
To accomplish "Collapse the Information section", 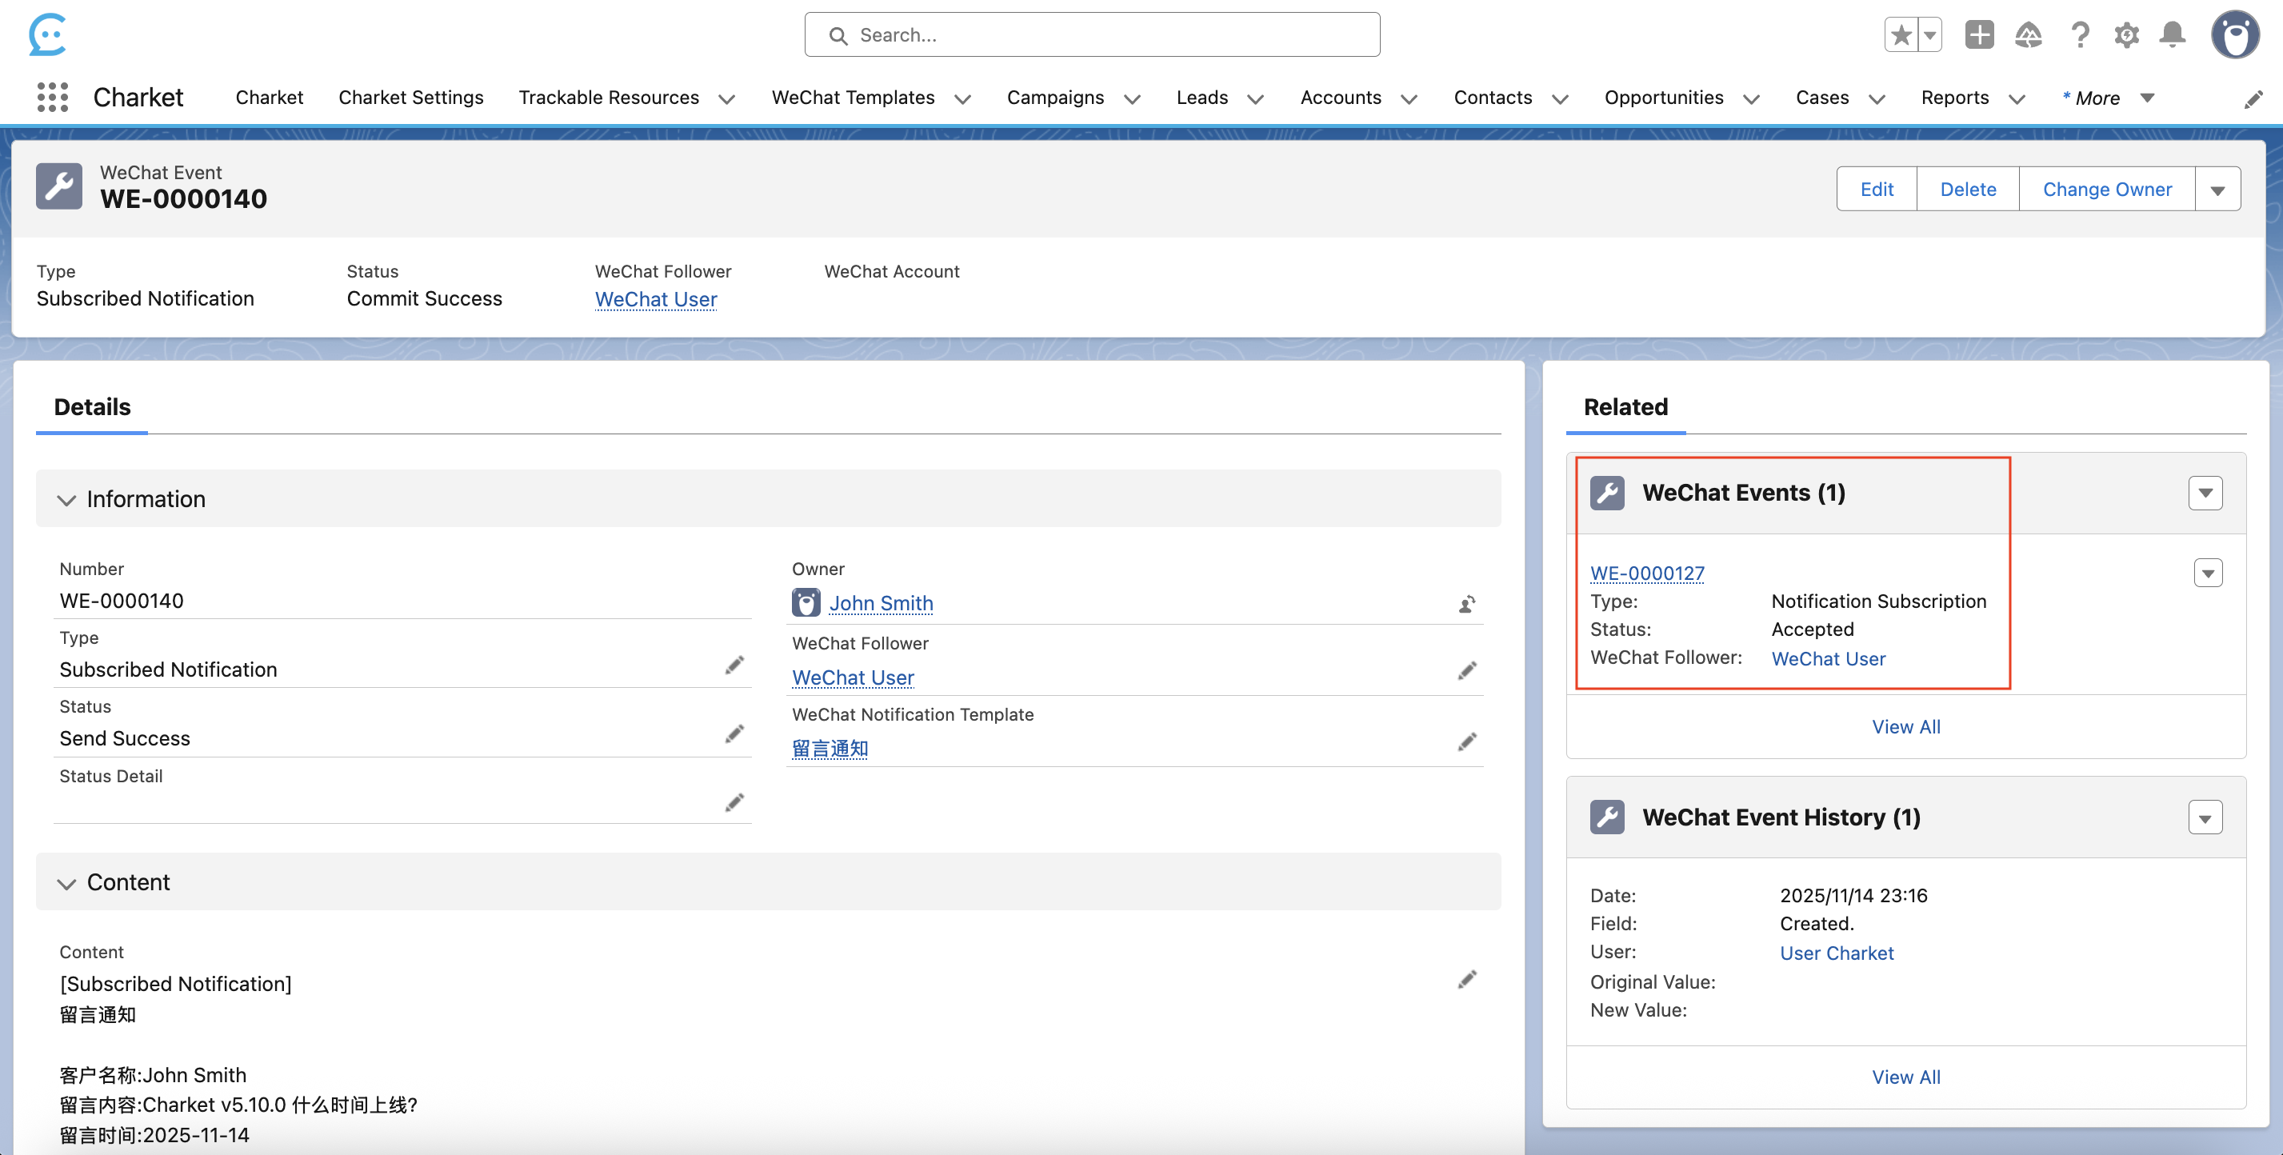I will pos(66,500).
